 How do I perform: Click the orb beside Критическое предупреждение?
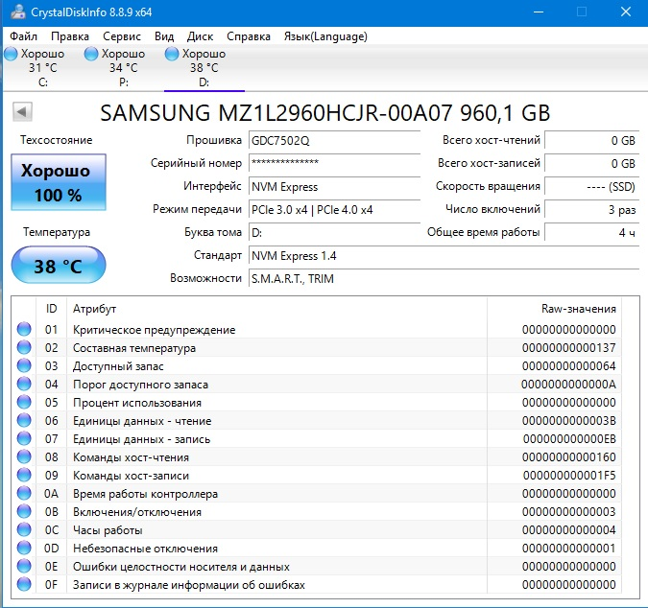pyautogui.click(x=24, y=329)
